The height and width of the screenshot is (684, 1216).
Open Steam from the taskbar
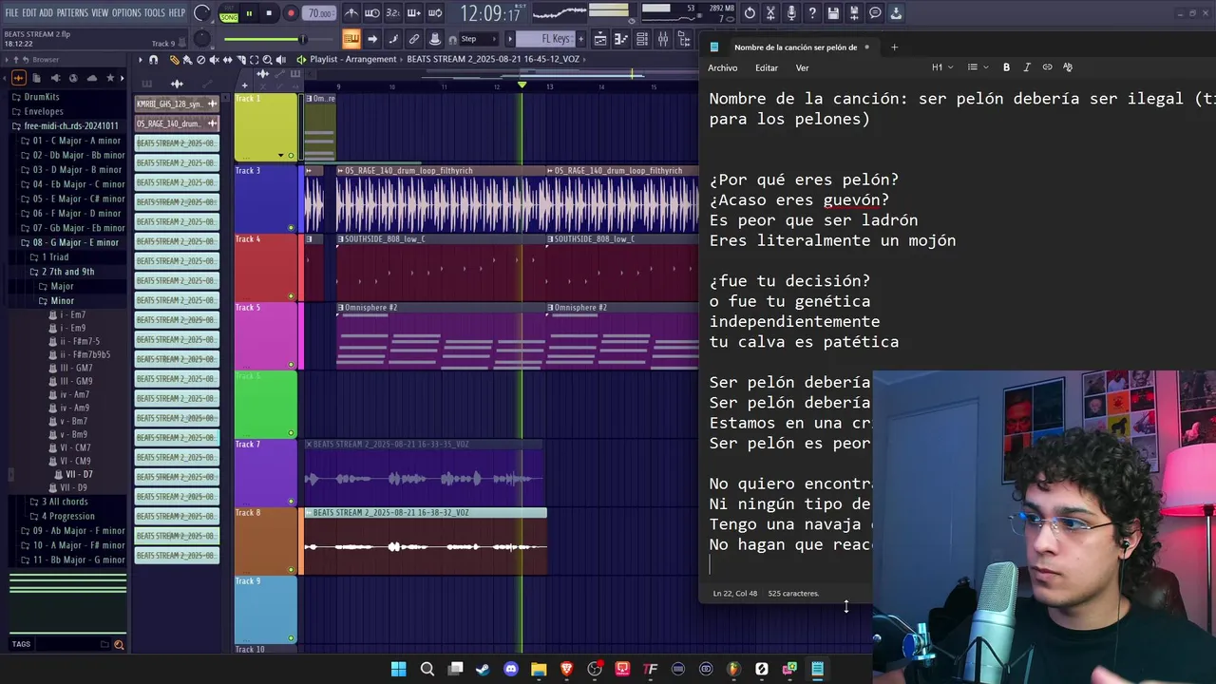pos(483,669)
